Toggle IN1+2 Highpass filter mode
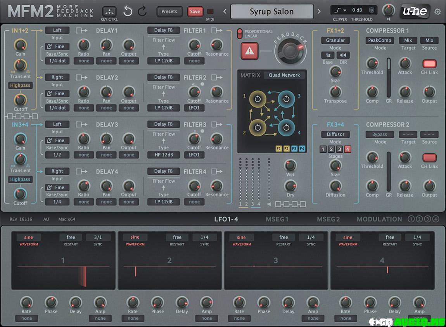The height and width of the screenshot is (327, 446). click(20, 85)
